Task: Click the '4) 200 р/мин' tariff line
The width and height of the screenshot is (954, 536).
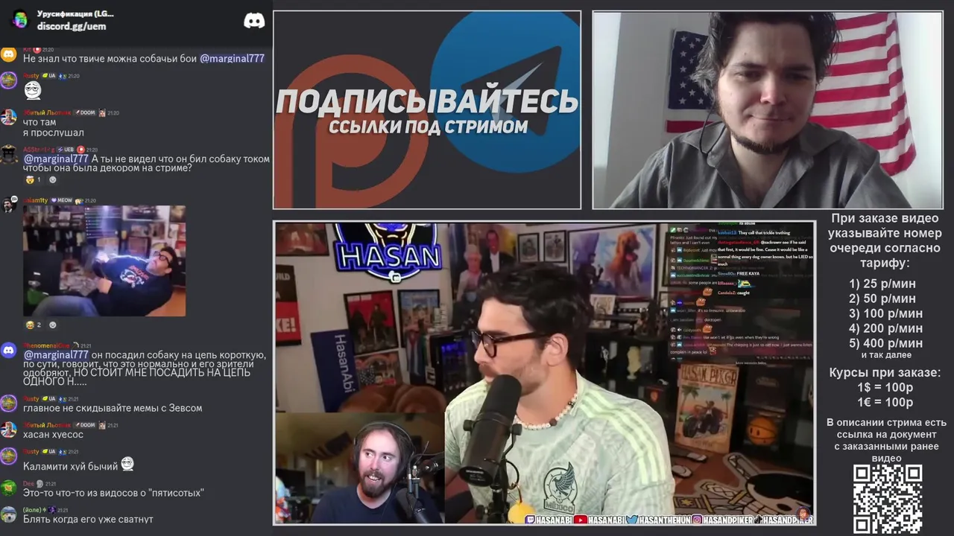Action: point(885,328)
